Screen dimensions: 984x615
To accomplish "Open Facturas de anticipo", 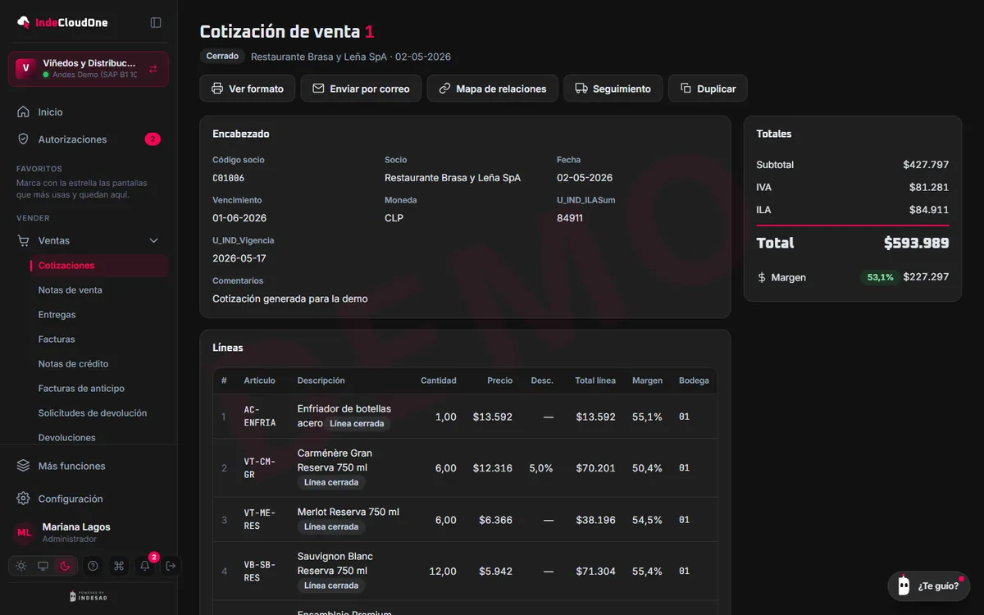I will [x=81, y=389].
